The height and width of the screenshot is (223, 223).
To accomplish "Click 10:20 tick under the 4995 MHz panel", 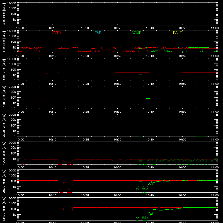I will (x=85, y=168).
